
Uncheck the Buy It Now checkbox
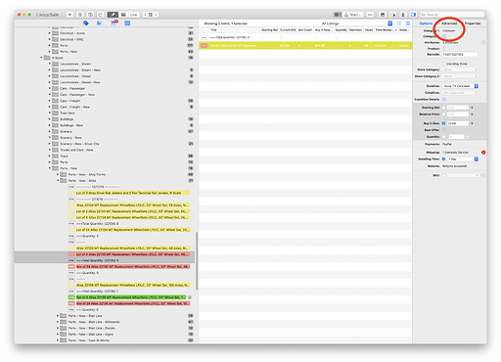(x=443, y=123)
